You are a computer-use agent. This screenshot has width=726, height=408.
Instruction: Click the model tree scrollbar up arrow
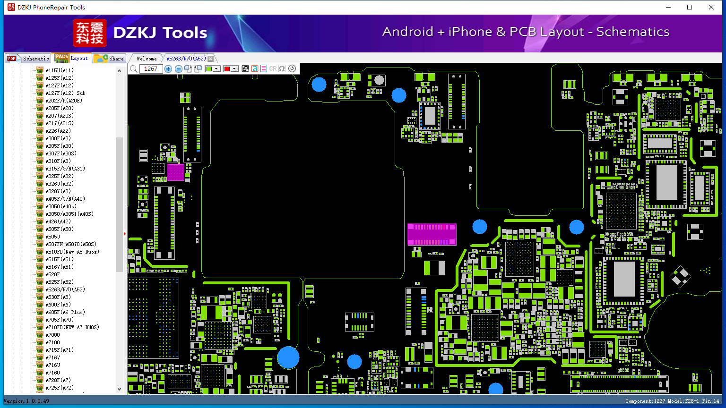click(119, 71)
